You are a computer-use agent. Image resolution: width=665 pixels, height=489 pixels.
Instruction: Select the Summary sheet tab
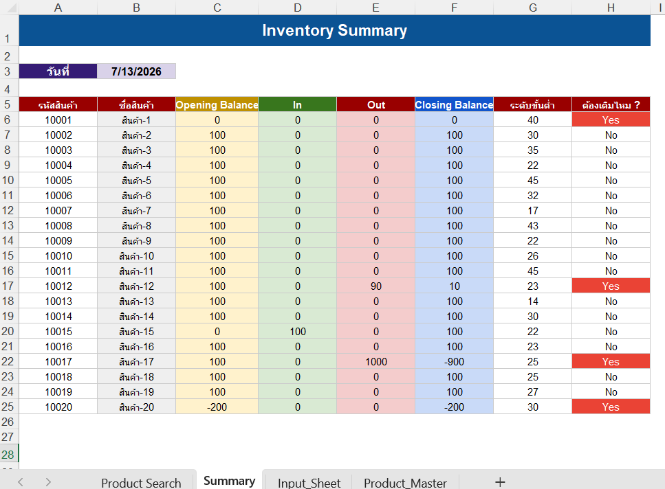coord(230,481)
